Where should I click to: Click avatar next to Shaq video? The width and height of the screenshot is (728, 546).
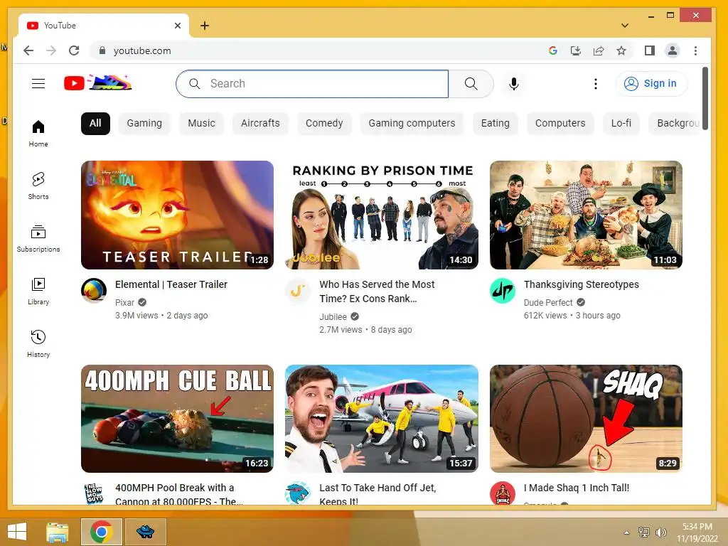pos(503,493)
